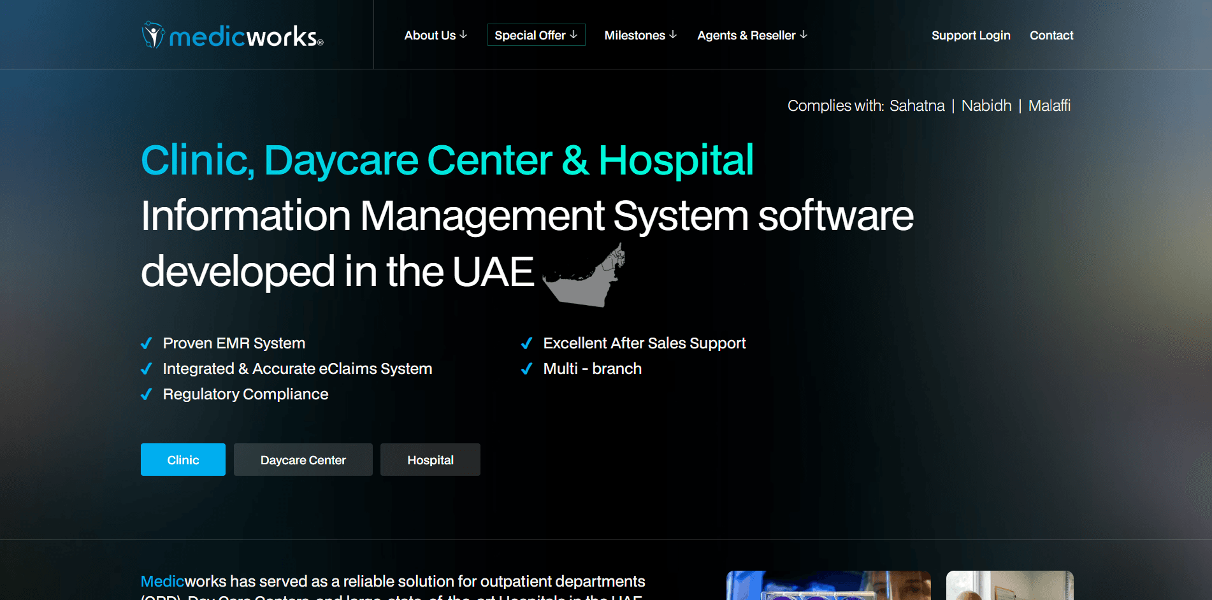Select the Clinic tab button
Screen dimensions: 1212x600
[x=183, y=460]
